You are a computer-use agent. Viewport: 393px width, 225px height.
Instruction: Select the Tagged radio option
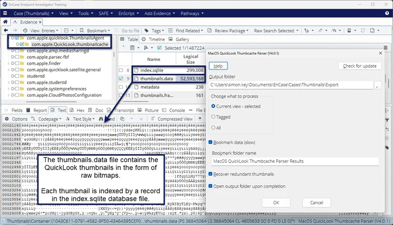213,117
